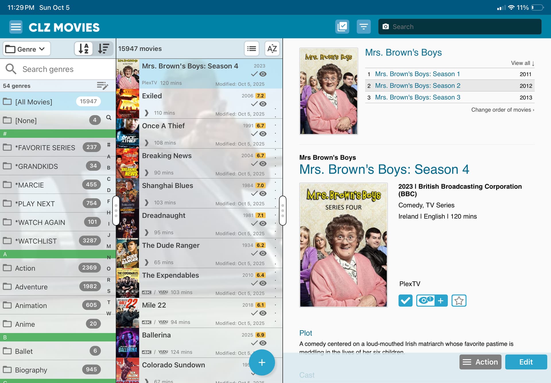Tap the camera barcode scan icon

point(386,27)
